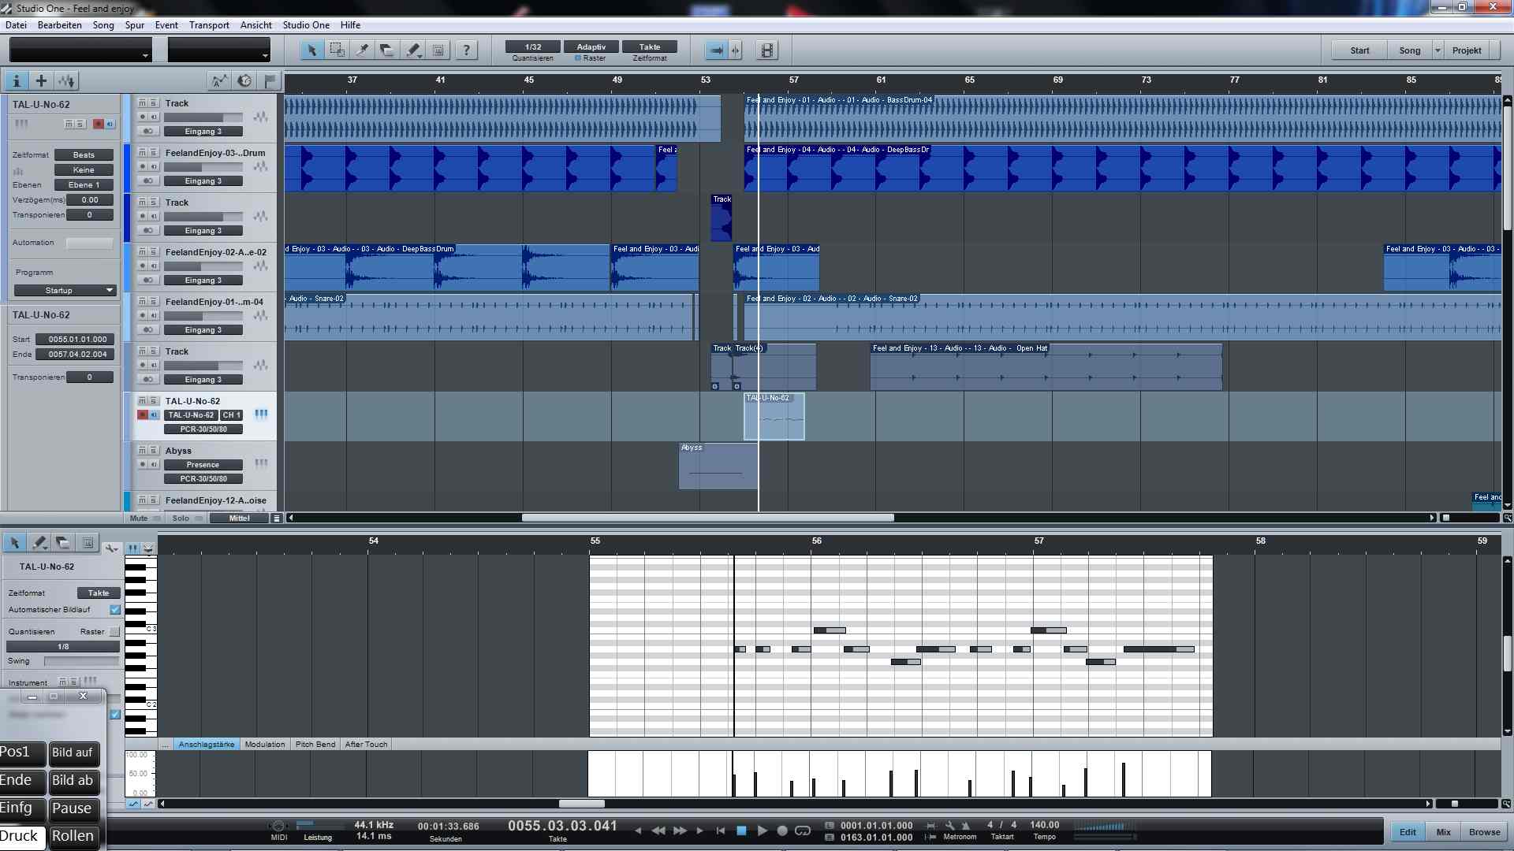Open the 1/32 Quantisieren dropdown

click(x=533, y=47)
